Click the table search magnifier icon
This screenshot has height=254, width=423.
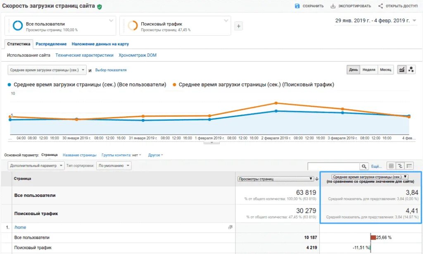[x=364, y=166]
